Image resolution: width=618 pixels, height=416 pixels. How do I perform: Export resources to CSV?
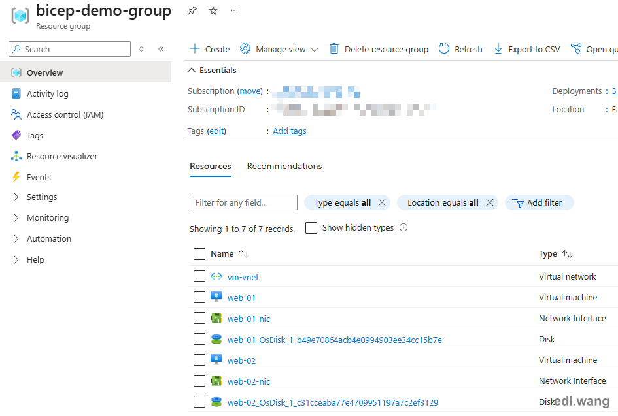(527, 49)
